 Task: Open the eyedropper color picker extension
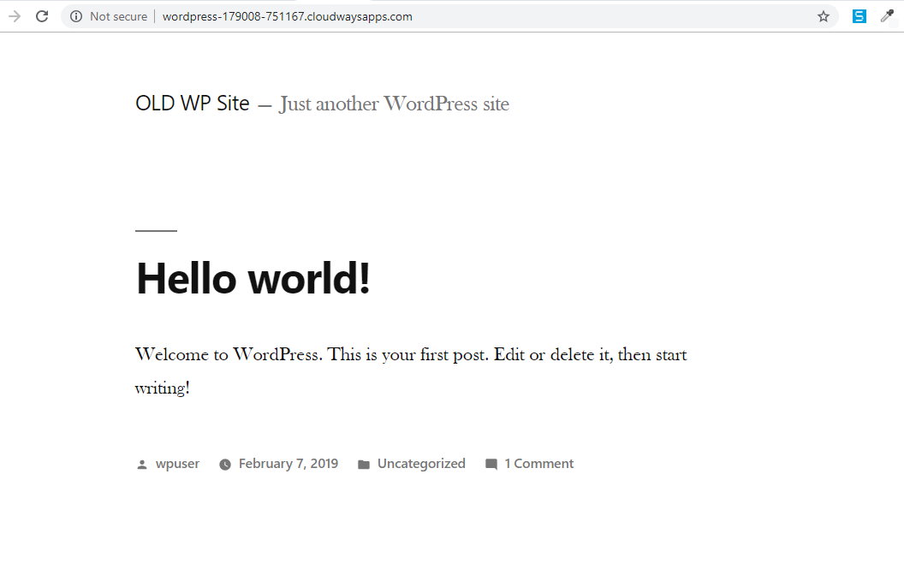[x=887, y=16]
